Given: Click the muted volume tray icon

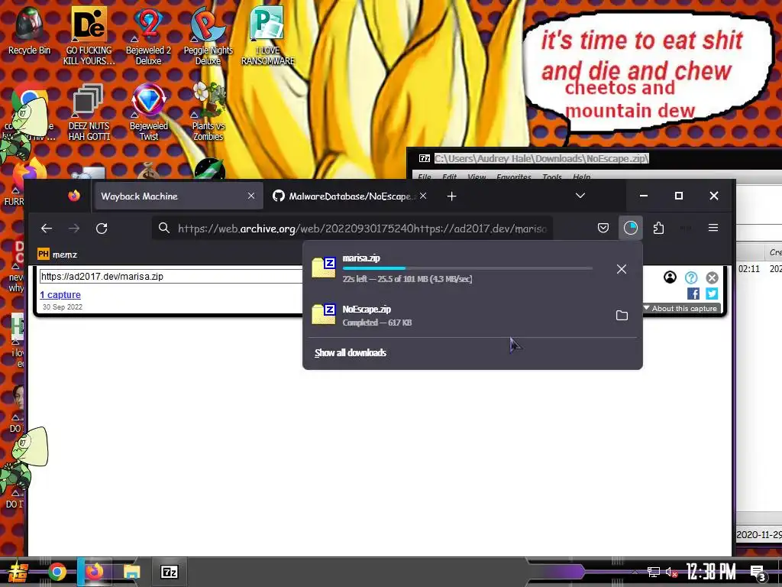Looking at the screenshot, I should (x=672, y=572).
